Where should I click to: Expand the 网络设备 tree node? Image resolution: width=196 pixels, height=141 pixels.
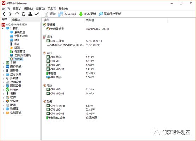click(3, 86)
